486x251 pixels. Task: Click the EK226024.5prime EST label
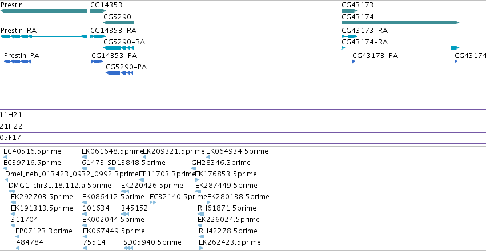pyautogui.click(x=229, y=220)
